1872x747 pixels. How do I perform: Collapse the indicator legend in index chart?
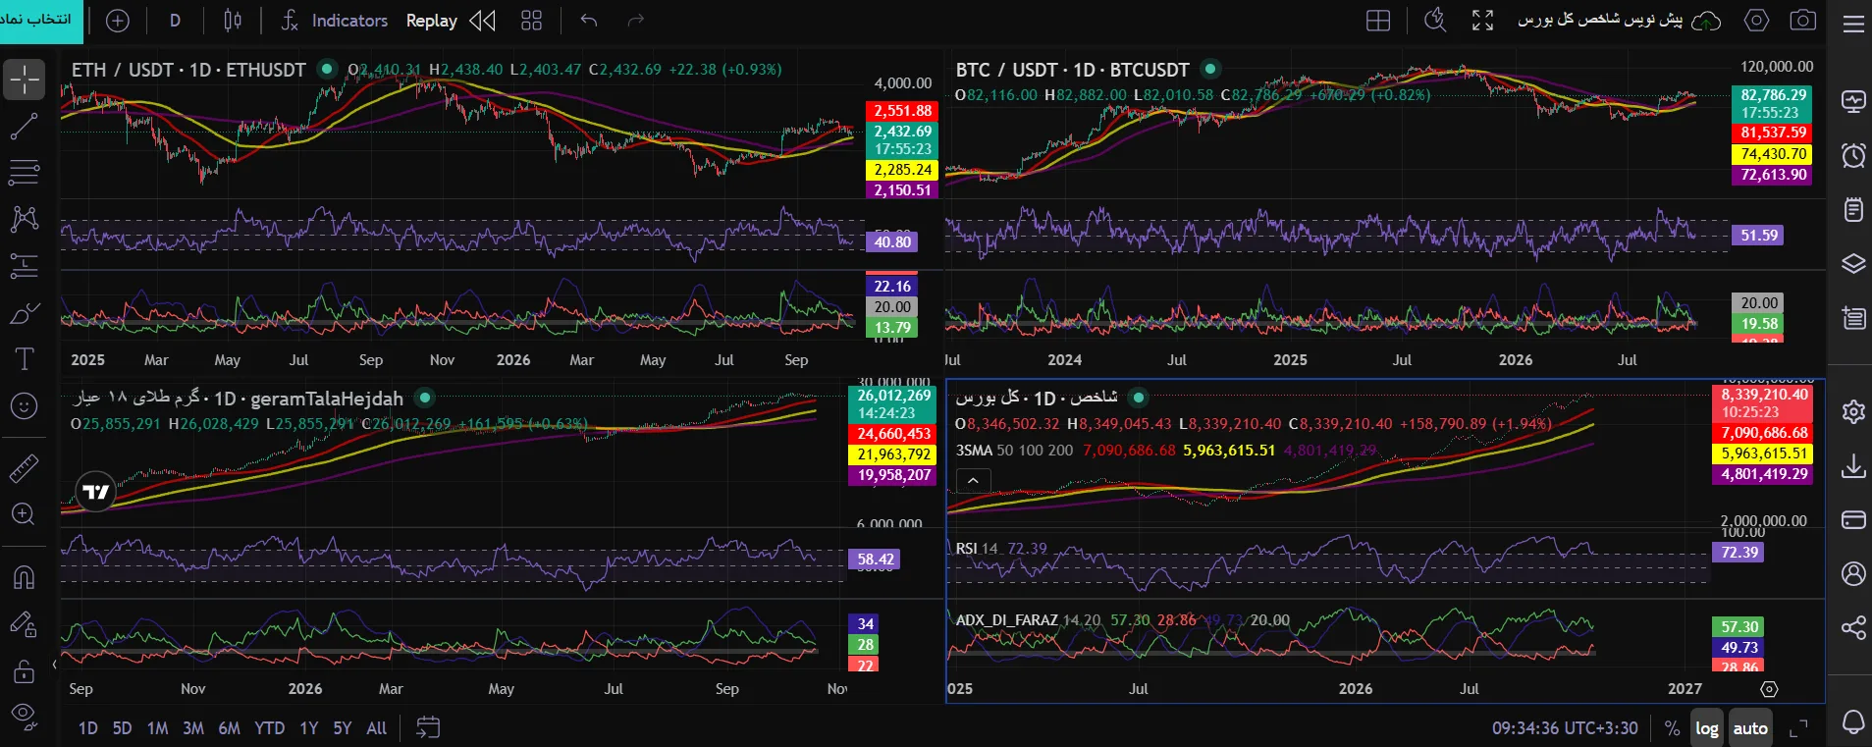click(973, 480)
